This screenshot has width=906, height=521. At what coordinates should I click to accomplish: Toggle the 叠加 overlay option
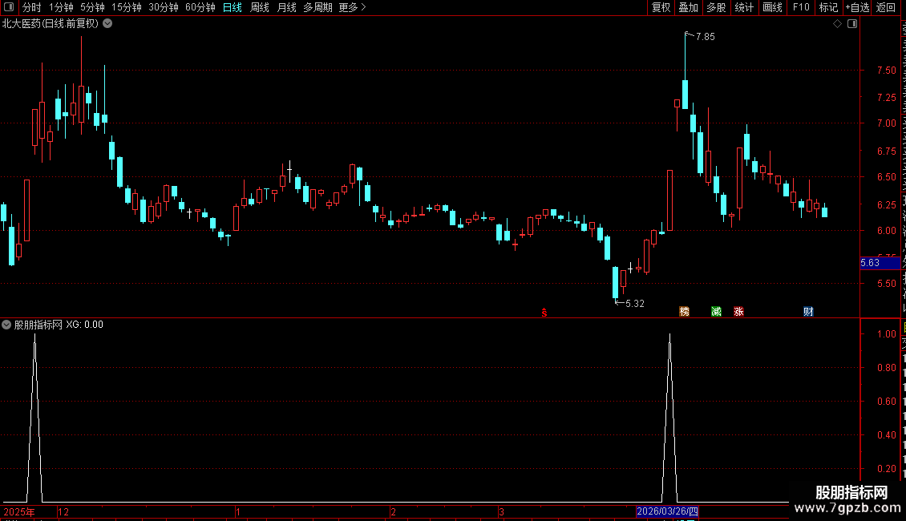tap(688, 7)
